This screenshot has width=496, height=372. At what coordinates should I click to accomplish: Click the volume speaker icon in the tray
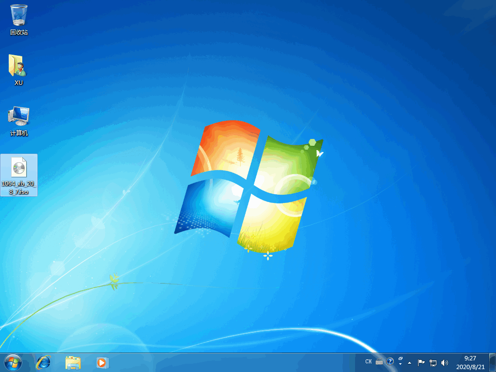444,362
